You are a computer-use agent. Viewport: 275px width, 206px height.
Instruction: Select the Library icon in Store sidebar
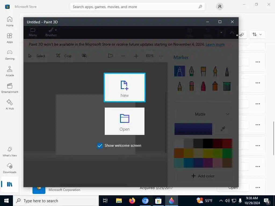pyautogui.click(x=10, y=184)
